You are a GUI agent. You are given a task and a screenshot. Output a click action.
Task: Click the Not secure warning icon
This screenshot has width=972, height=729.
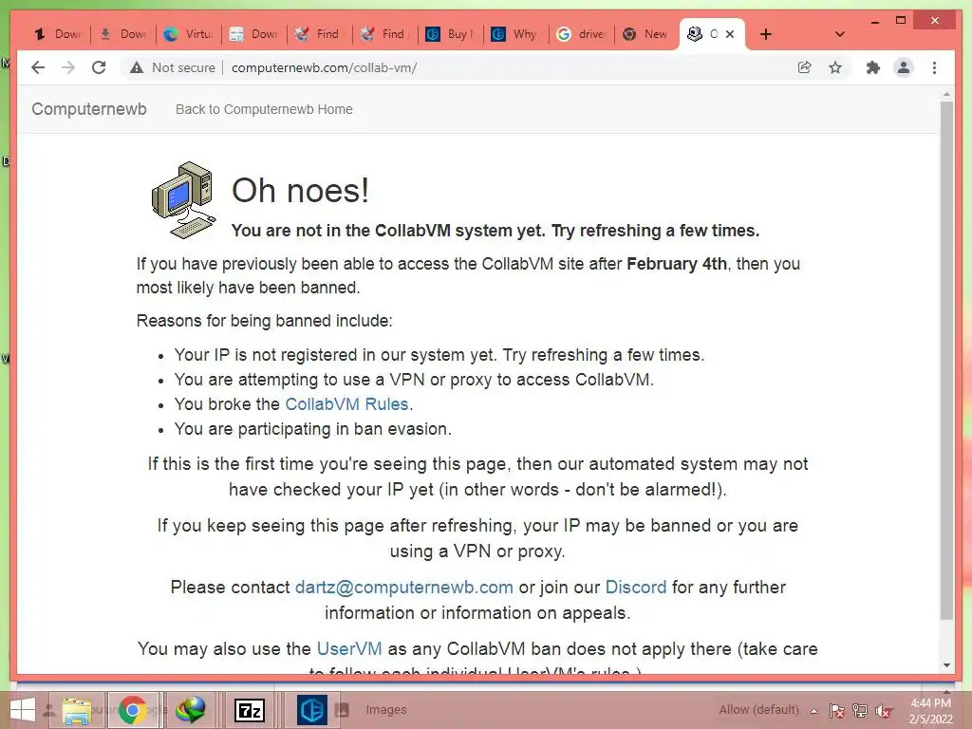(137, 67)
